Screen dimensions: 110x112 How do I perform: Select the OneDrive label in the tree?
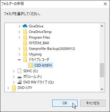[36, 26]
